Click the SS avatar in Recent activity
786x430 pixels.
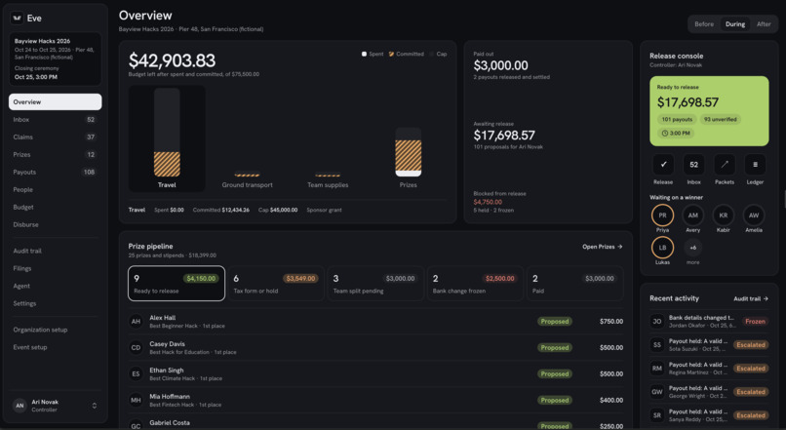click(x=657, y=345)
